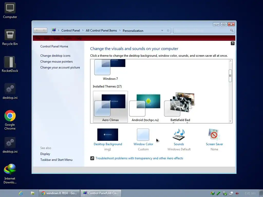The width and height of the screenshot is (263, 197).
Task: Open the Edit menu
Action: (x=47, y=38)
